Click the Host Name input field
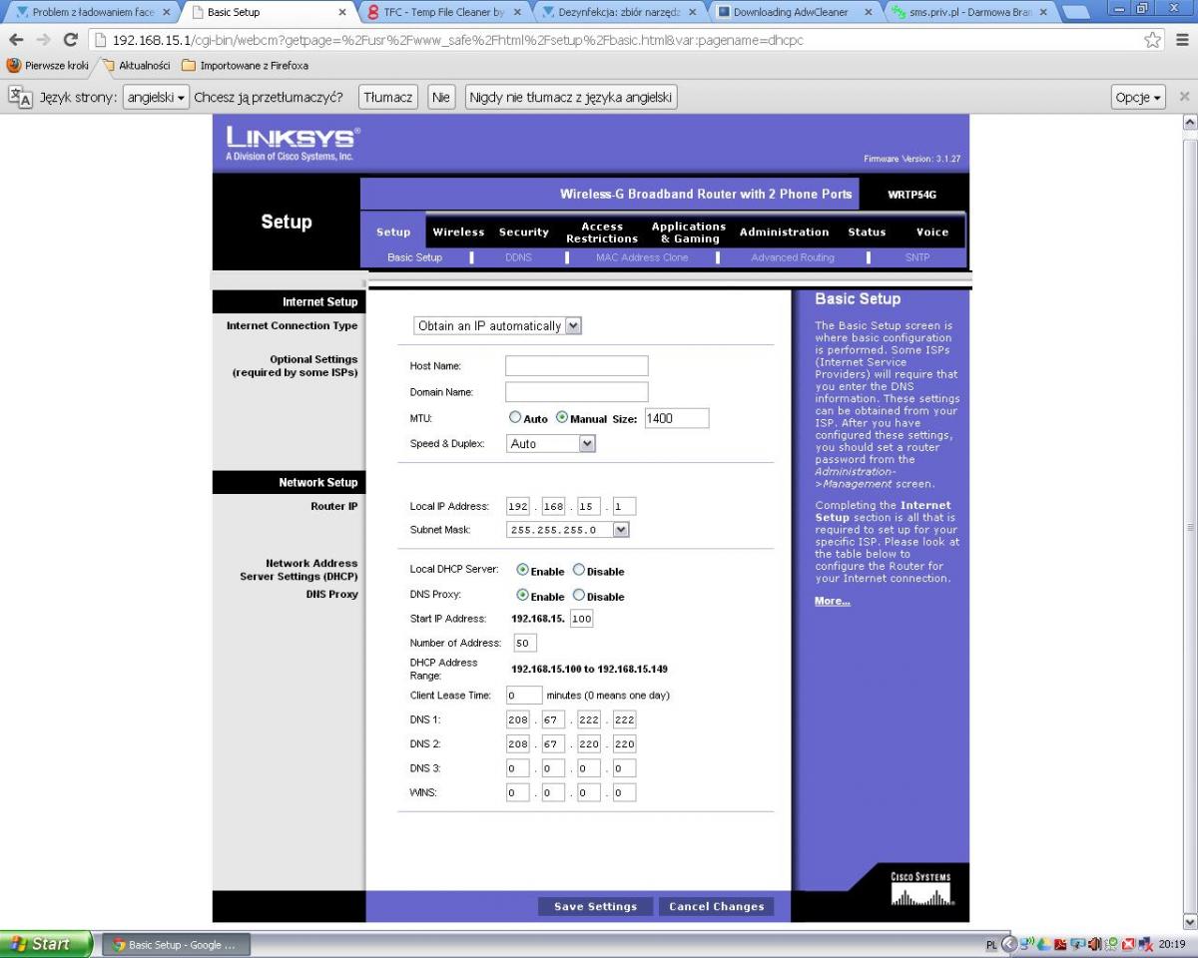 [577, 366]
